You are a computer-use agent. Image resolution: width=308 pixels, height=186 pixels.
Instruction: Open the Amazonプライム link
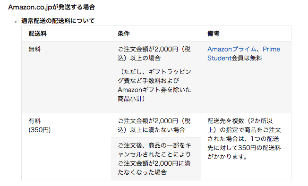pos(232,49)
